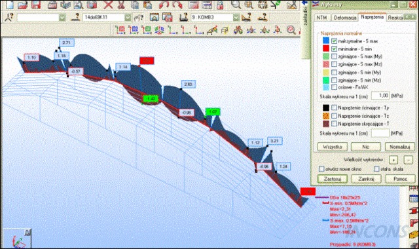419x249 pixels.
Task: Click the red X delete icon
Action: (108, 5)
